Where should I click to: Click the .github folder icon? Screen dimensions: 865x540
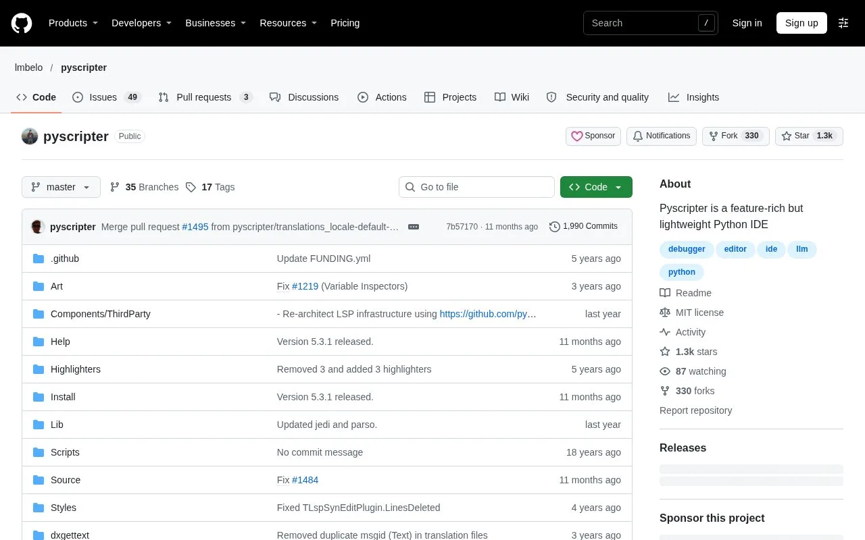click(x=39, y=259)
